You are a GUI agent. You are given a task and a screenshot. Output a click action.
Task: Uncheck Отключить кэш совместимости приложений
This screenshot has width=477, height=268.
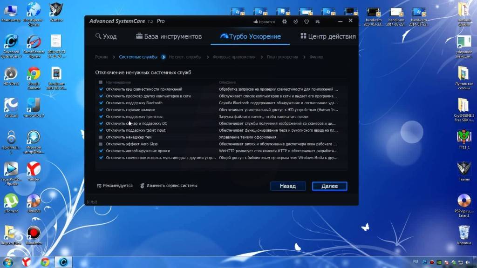(101, 89)
